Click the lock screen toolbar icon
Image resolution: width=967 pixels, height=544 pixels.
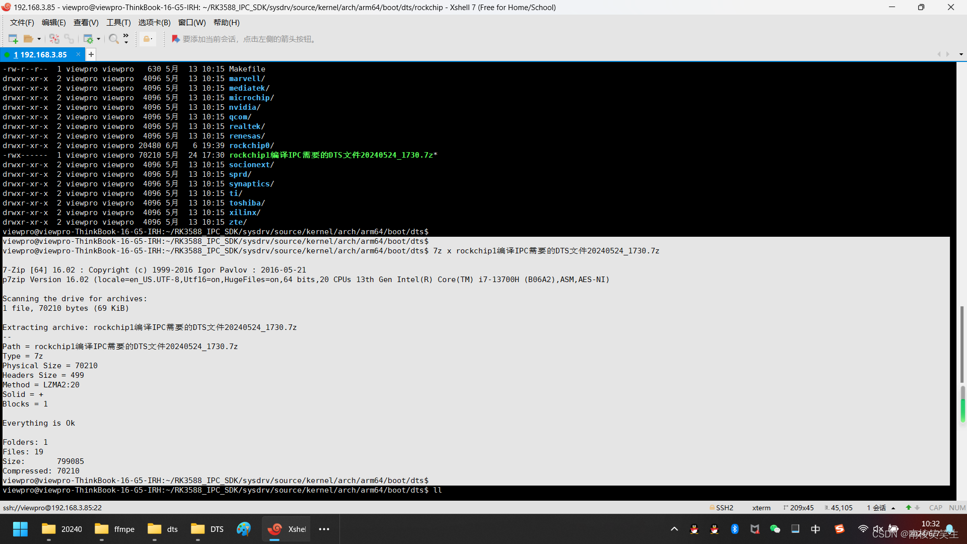click(x=147, y=39)
